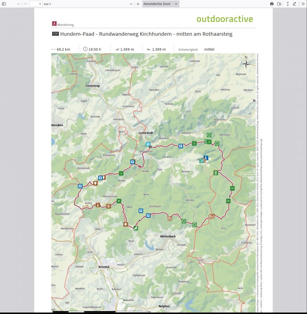Expand the additional tools menu
This screenshot has width=307, height=314.
pos(303,4)
